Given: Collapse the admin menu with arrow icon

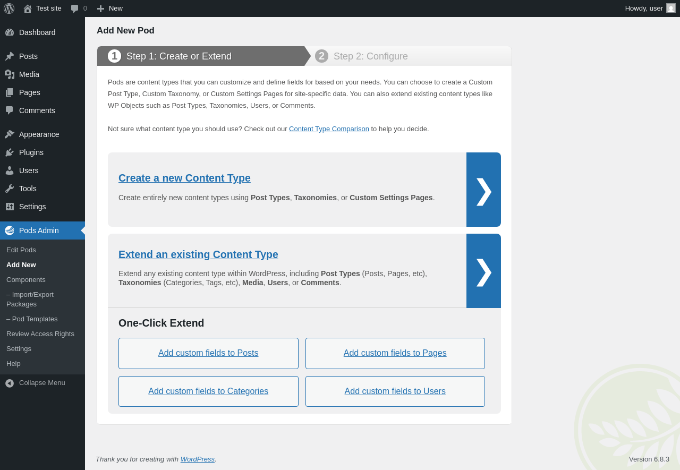Looking at the screenshot, I should [x=10, y=383].
